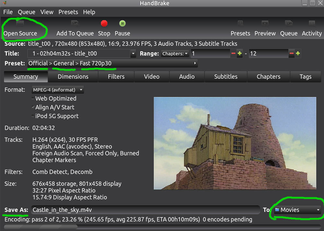Enable the Web Optimized checkbox
The height and width of the screenshot is (231, 324).
pos(33,98)
